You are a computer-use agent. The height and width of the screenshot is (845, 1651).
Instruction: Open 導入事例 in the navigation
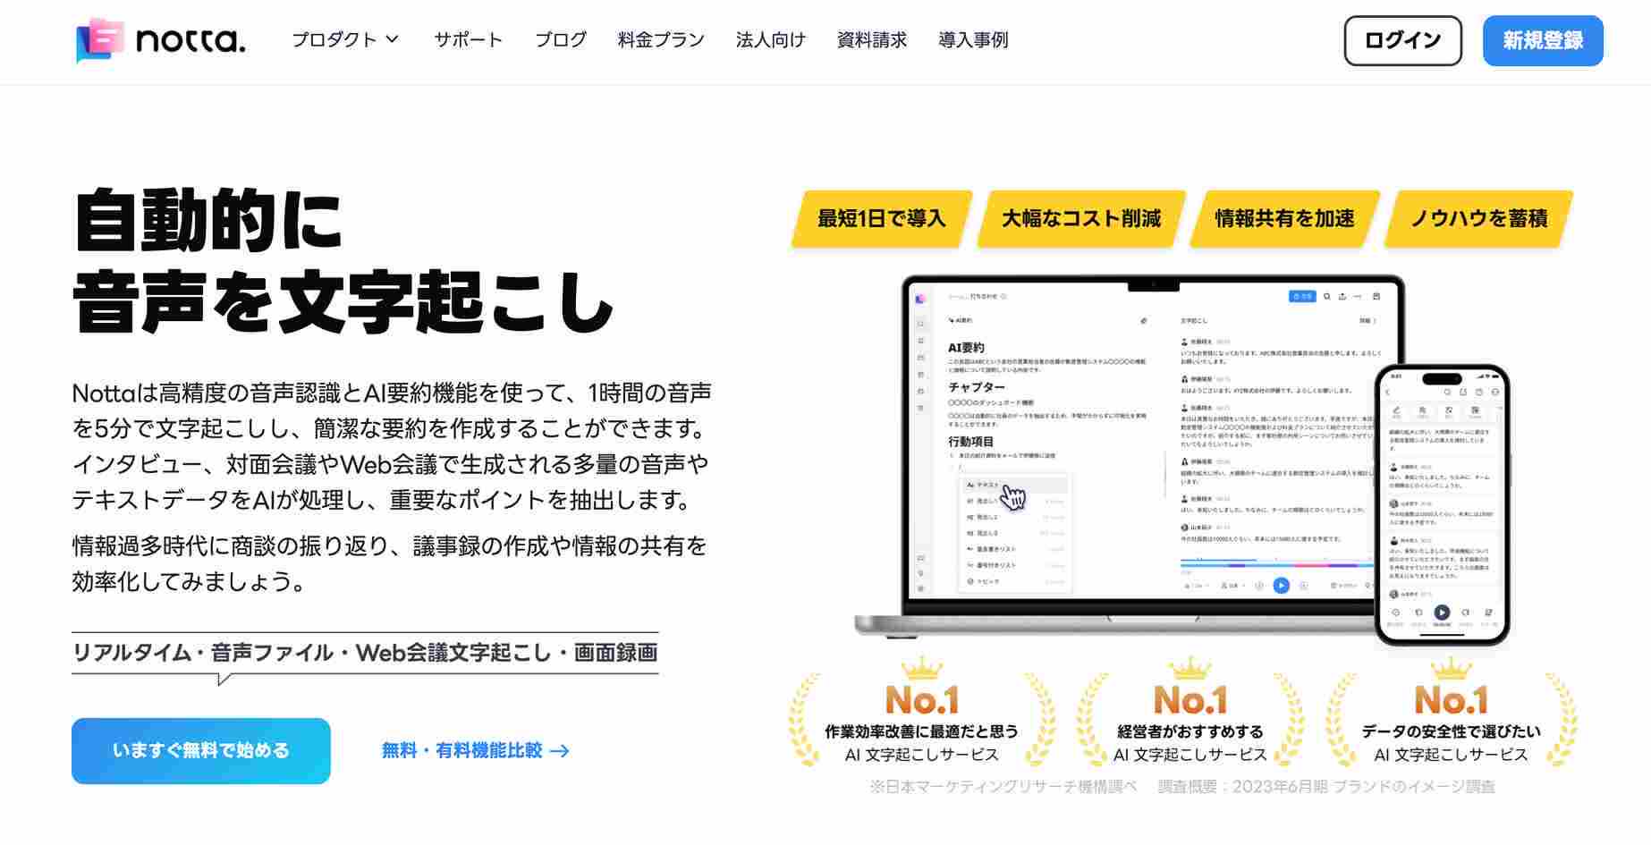pos(973,40)
